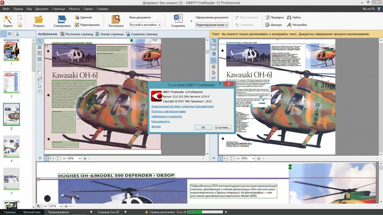This screenshot has height=215, width=383.
Task: Open the Благодарности link
Action: (161, 121)
